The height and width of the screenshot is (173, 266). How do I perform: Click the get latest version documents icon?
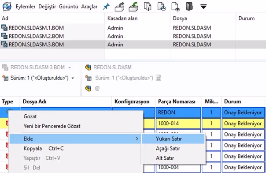click(x=148, y=7)
